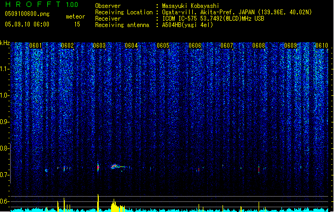Screen dimensions: 334x212
Task: Click the HROFFT 1.0.0 title text
Action: [42, 4]
